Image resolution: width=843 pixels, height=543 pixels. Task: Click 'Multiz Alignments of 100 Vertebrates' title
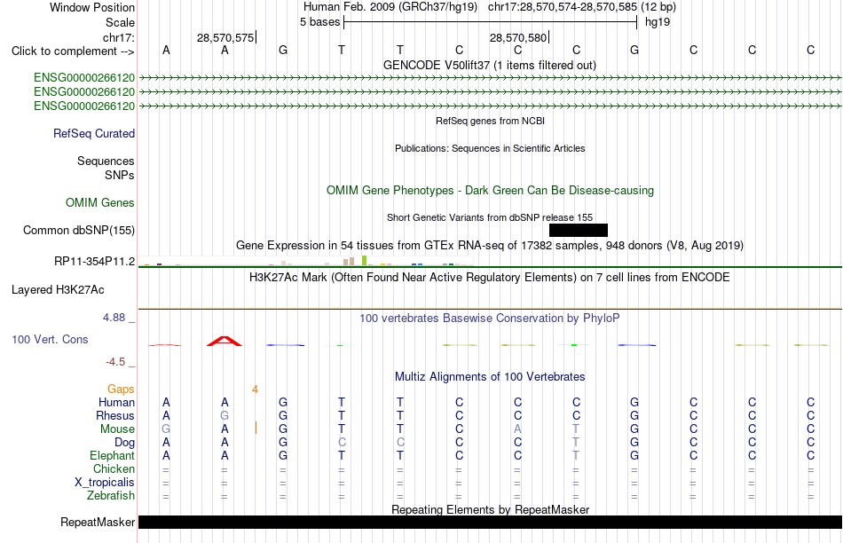(490, 376)
